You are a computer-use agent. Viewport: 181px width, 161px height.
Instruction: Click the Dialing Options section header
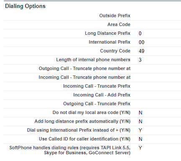pos(25,6)
